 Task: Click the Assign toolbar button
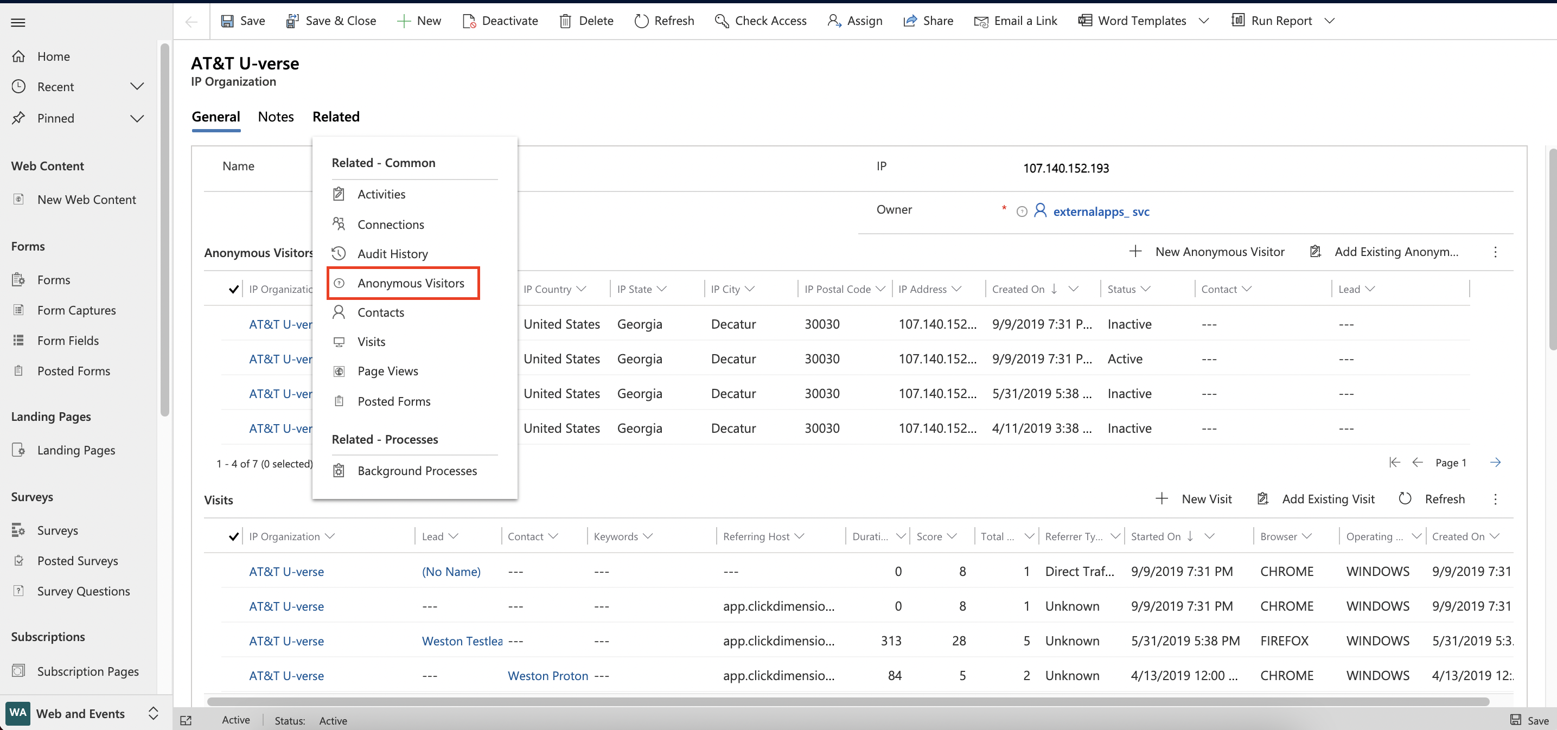click(x=854, y=21)
